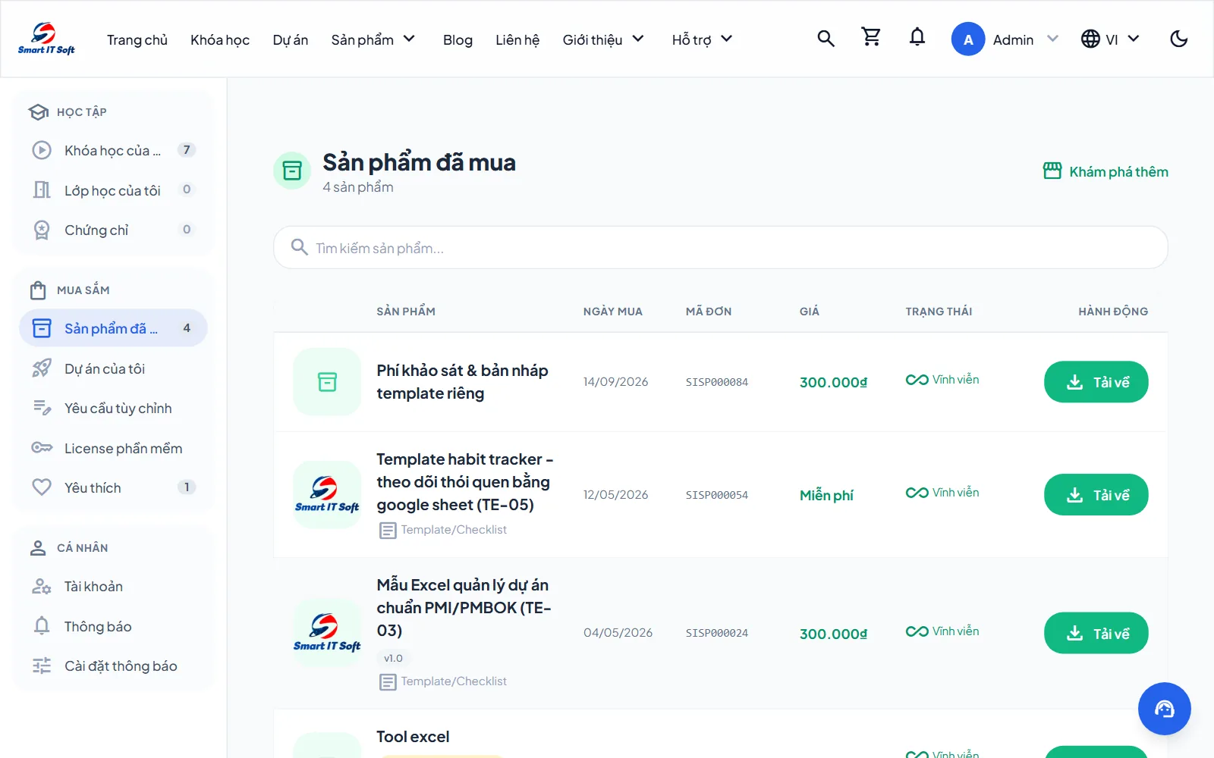The width and height of the screenshot is (1214, 758).
Task: Open Yêu thích in sidebar
Action: coord(113,487)
